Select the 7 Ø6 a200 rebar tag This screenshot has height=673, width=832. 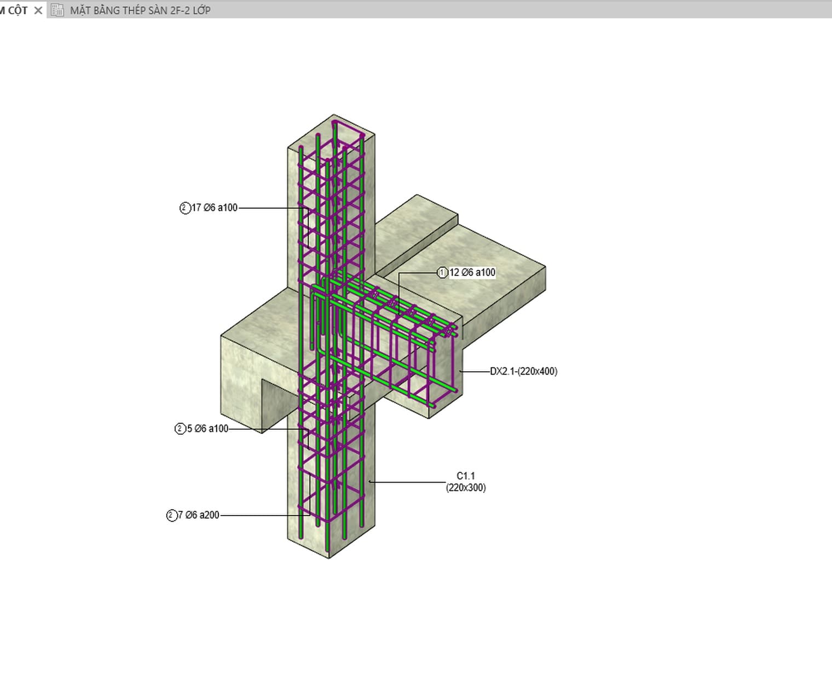click(x=193, y=515)
